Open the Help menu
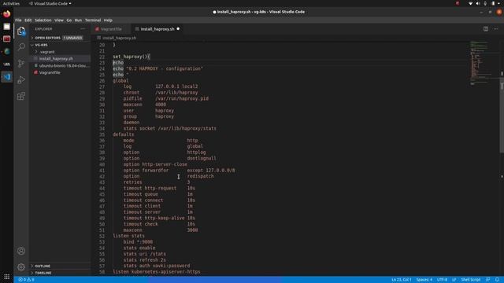This screenshot has height=283, width=504. point(108,20)
